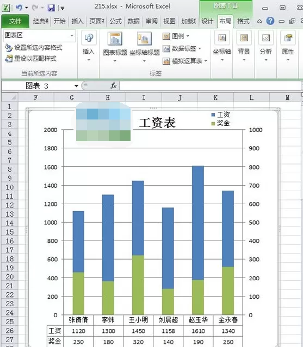Click the Select All corner button
This screenshot has height=347, width=303.
pyautogui.click(x=10, y=97)
